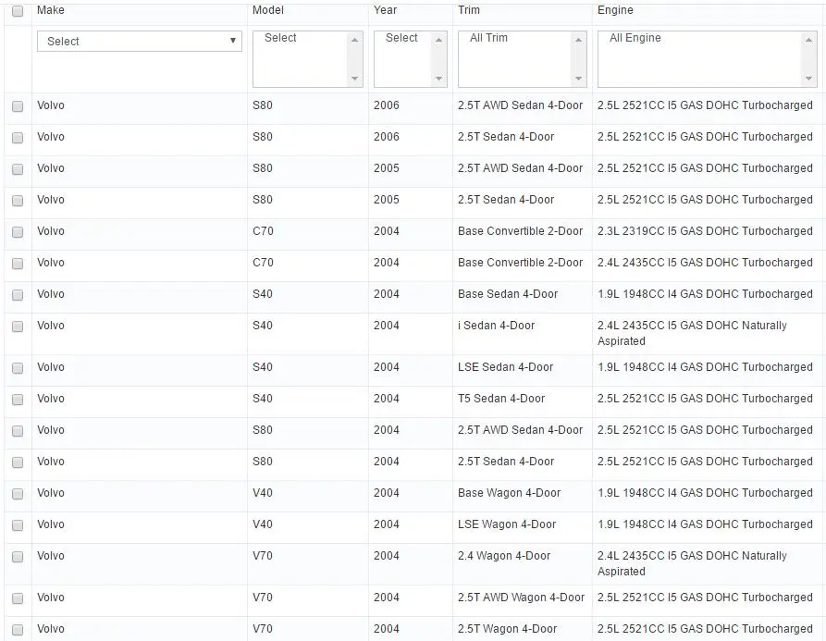Viewport: 826px width, 641px height.
Task: Check the S40 T5 Sedan 4-Door row
Action: click(x=18, y=400)
